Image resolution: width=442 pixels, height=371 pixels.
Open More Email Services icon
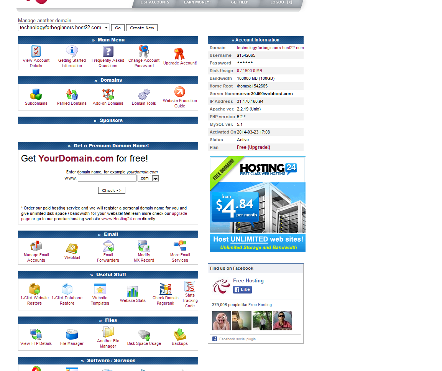[x=180, y=246]
